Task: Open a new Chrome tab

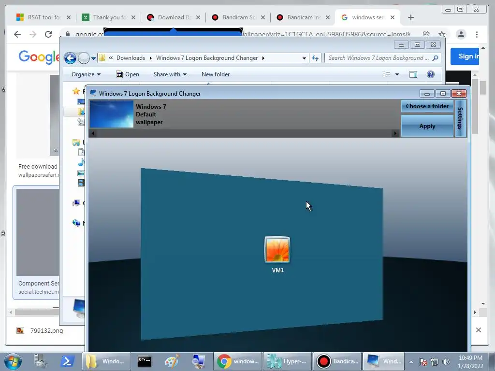Action: pos(411,17)
